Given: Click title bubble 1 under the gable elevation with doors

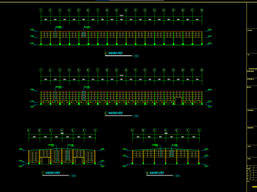Looking at the screenshot, I should (43, 173).
